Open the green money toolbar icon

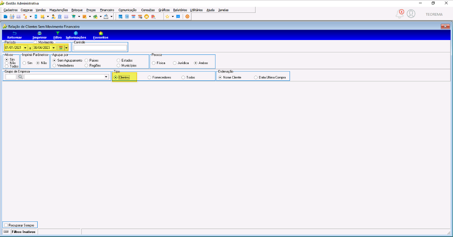point(95,16)
